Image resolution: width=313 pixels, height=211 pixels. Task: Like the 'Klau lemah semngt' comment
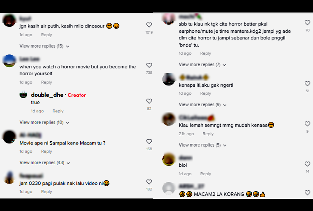307,124
